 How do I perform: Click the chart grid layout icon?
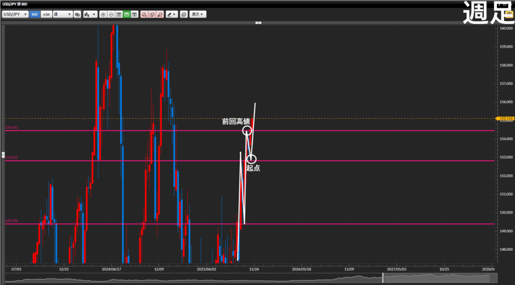119,15
